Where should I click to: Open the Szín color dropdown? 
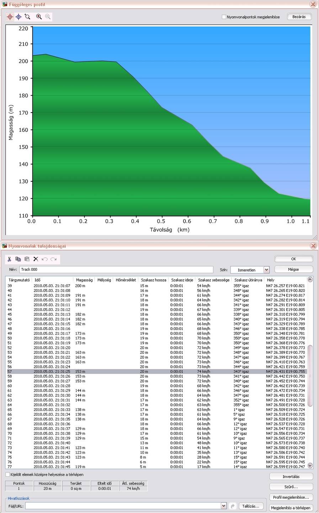pyautogui.click(x=266, y=270)
